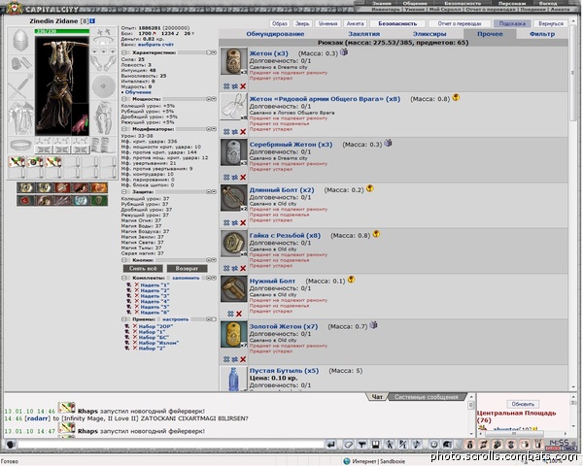583x466 pixels.
Task: Delete the Нужный Болт item
Action: click(x=239, y=314)
